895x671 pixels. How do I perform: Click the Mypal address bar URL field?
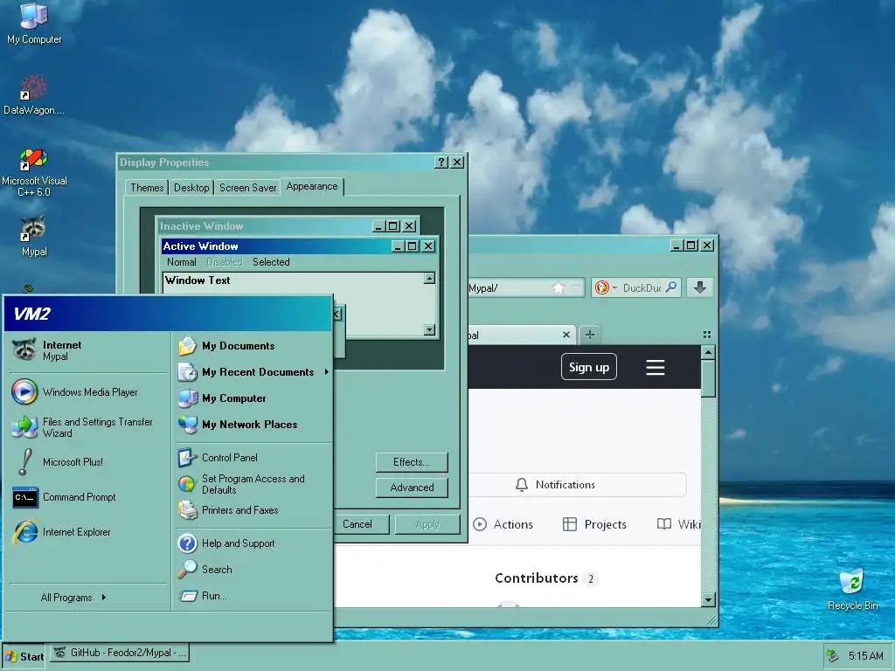point(510,287)
